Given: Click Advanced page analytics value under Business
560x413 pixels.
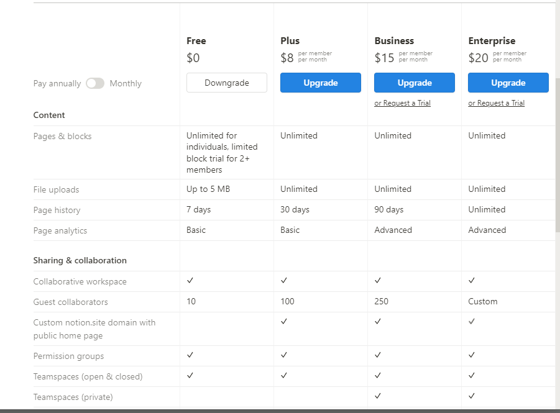Looking at the screenshot, I should click(393, 230).
